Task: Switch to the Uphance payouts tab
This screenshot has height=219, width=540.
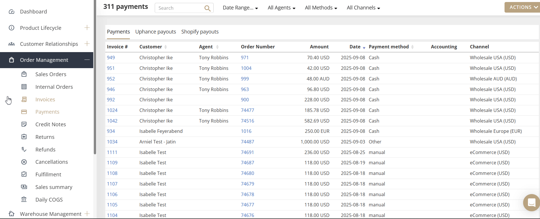Action: [x=155, y=32]
